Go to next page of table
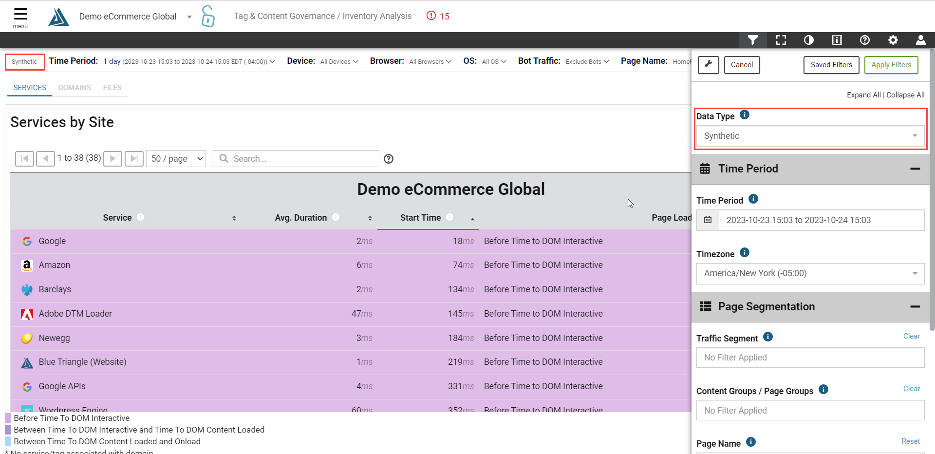935x454 pixels. pos(112,159)
